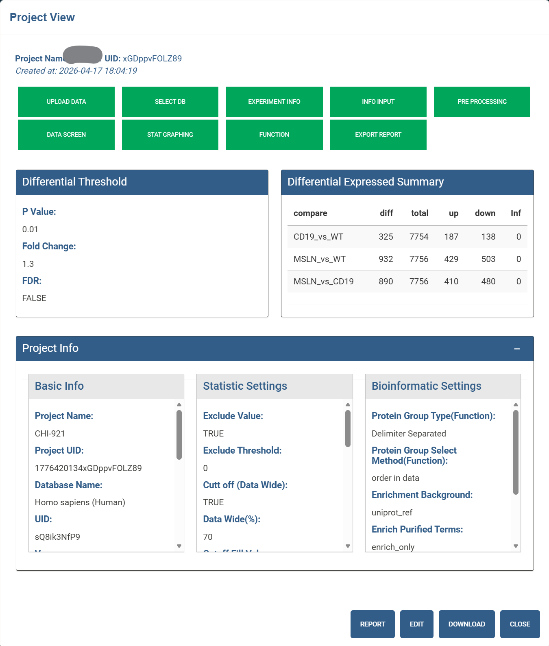The width and height of the screenshot is (549, 646).
Task: Click enrichment background uniprot_ref
Action: (x=392, y=513)
